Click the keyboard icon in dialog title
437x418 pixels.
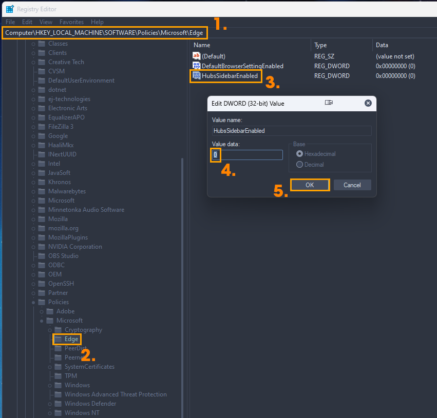click(329, 103)
